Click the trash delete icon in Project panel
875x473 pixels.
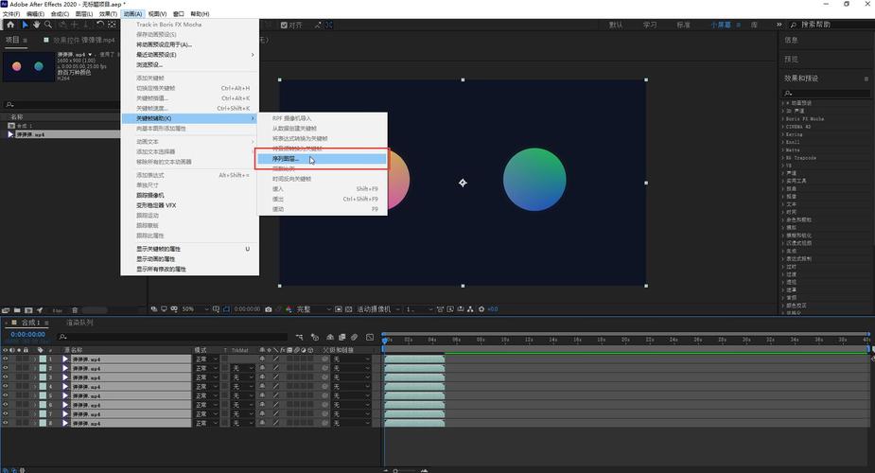point(75,310)
